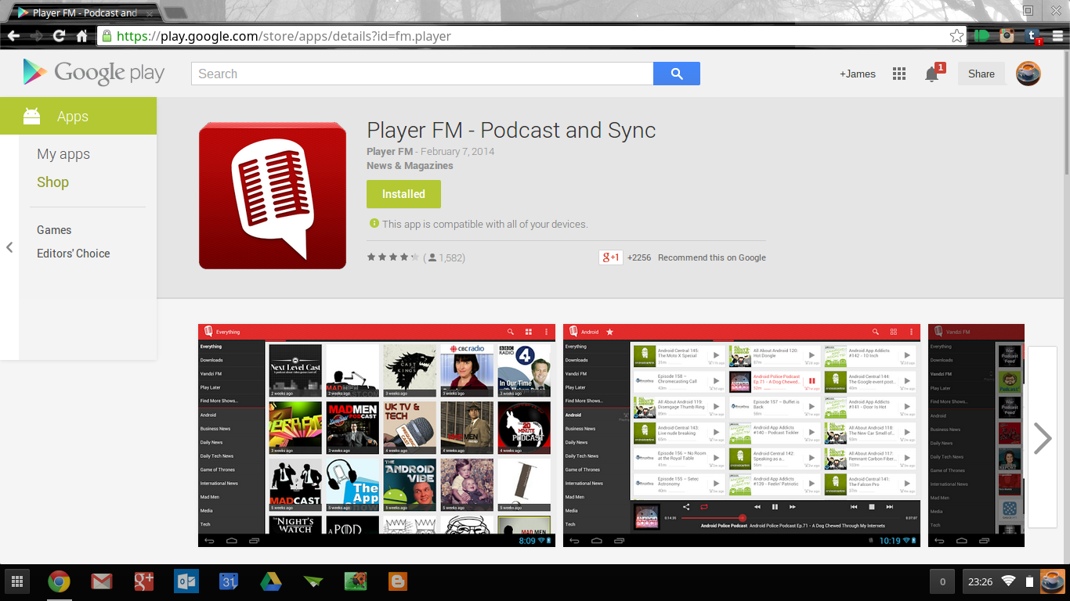Click the Recommend this on Google text
This screenshot has height=601, width=1070.
point(712,257)
